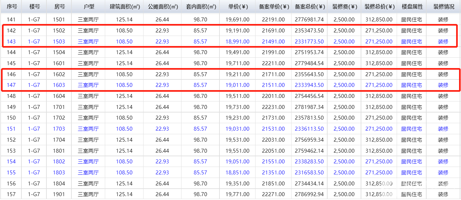Click blue filing total 2333943.50
Image resolution: width=461 pixels, height=200 pixels.
click(309, 85)
